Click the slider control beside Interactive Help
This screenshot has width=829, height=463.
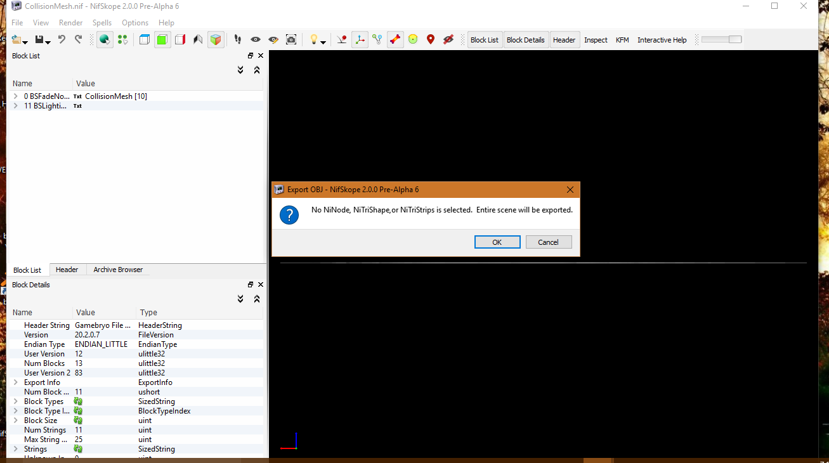[x=721, y=39]
